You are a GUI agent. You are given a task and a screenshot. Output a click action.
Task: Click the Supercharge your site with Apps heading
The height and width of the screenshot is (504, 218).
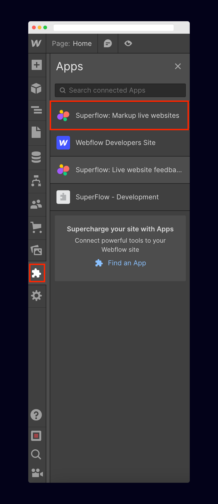120,229
